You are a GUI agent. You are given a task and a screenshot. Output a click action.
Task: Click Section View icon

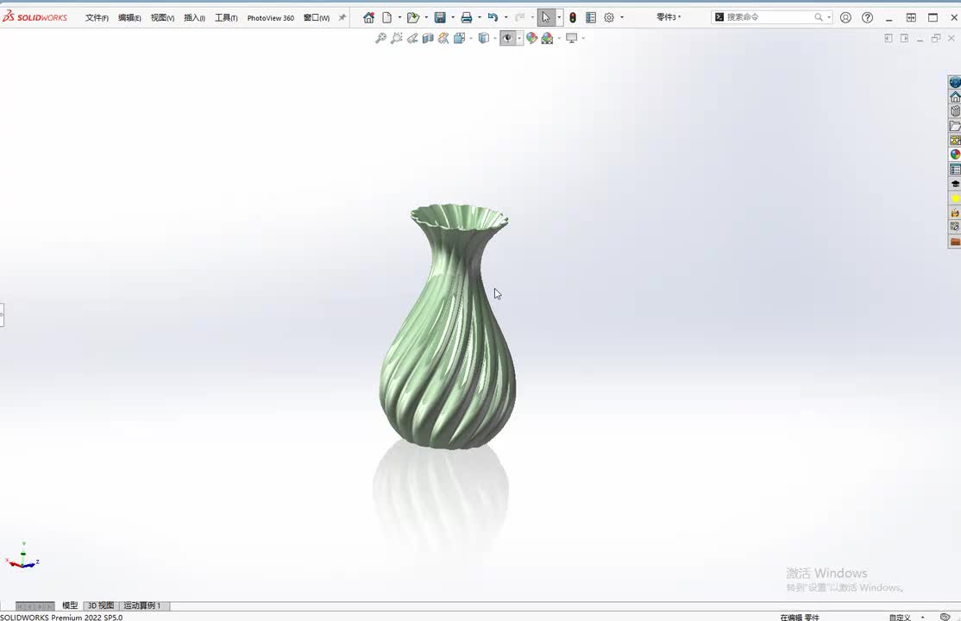[x=428, y=38]
